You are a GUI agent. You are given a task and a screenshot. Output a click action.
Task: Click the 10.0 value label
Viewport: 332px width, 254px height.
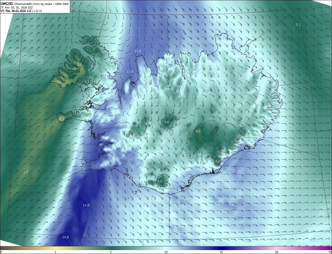(x=301, y=243)
